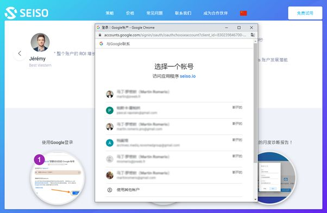Click the previous testimonial arrow on the SEISO page

point(20,54)
